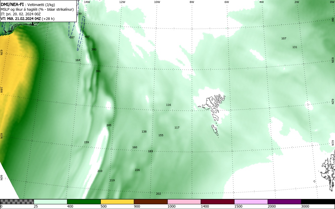Click the map value 138
The image size is (335, 209).
[144, 132]
